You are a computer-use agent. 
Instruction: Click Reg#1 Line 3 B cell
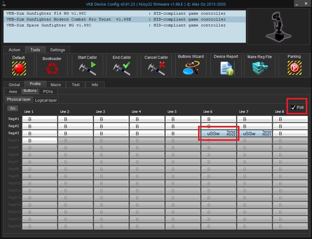(x=111, y=119)
